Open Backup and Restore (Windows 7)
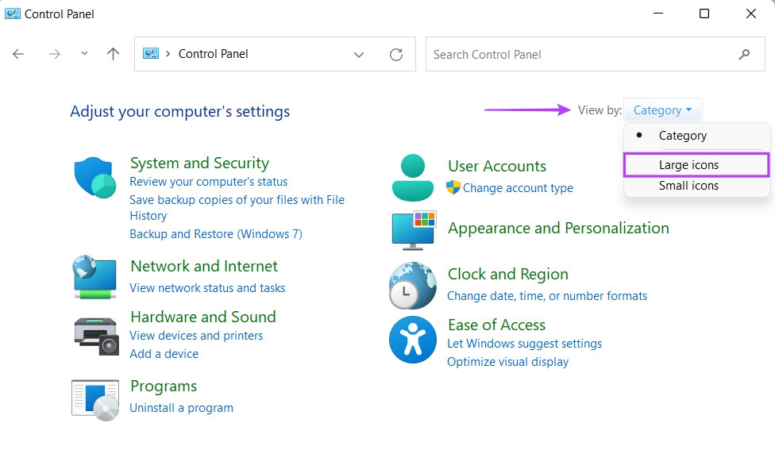 (216, 233)
